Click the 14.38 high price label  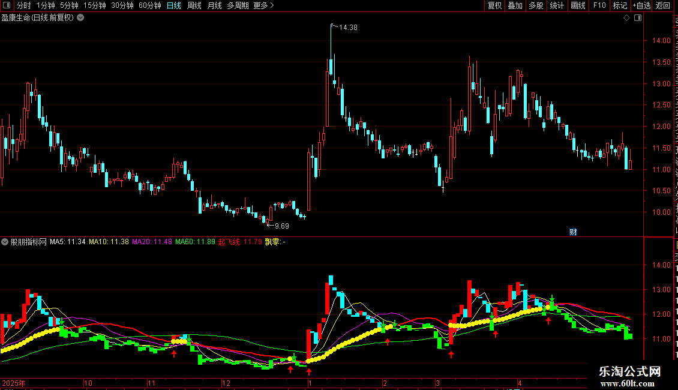pos(348,27)
